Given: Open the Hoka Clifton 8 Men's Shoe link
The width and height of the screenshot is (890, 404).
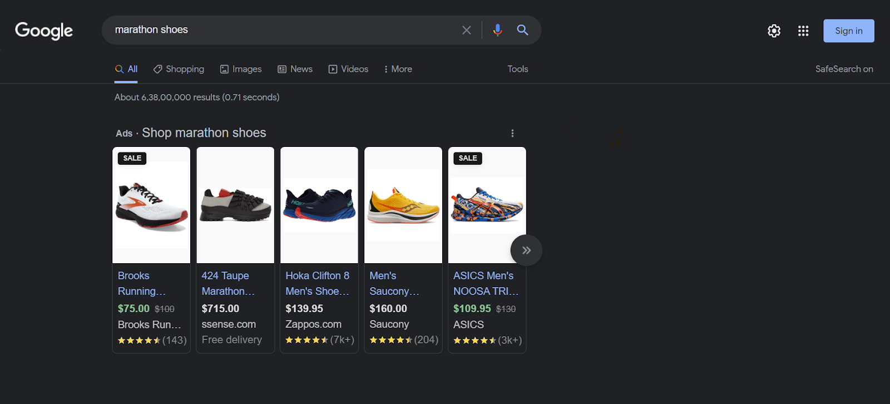Looking at the screenshot, I should (318, 283).
